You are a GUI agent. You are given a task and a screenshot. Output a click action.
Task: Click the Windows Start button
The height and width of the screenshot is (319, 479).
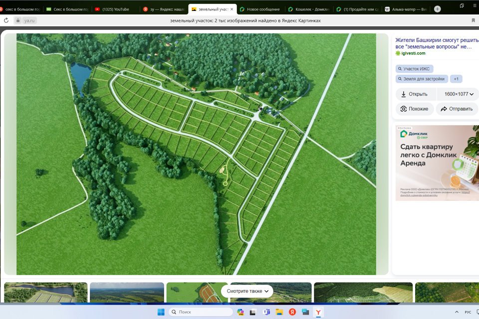coord(161,312)
